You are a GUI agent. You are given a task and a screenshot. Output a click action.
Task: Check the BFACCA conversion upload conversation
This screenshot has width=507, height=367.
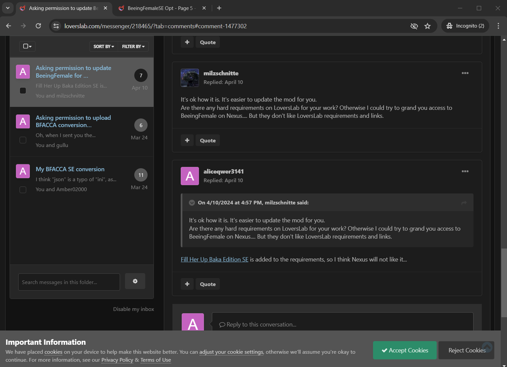click(23, 140)
